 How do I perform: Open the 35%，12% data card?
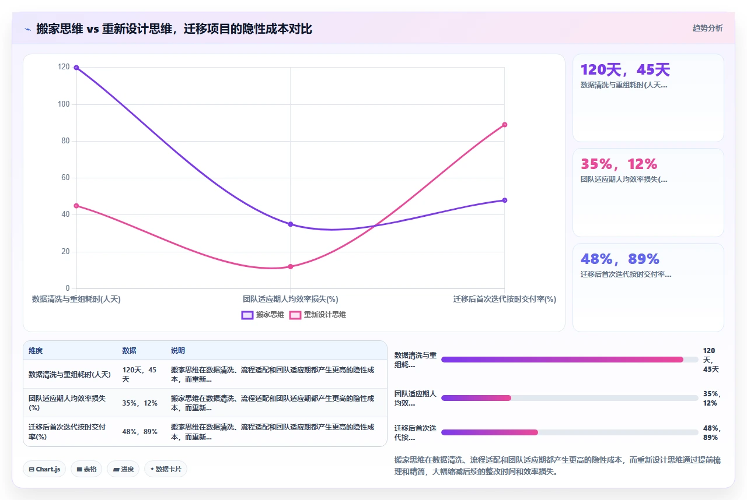[x=648, y=193]
